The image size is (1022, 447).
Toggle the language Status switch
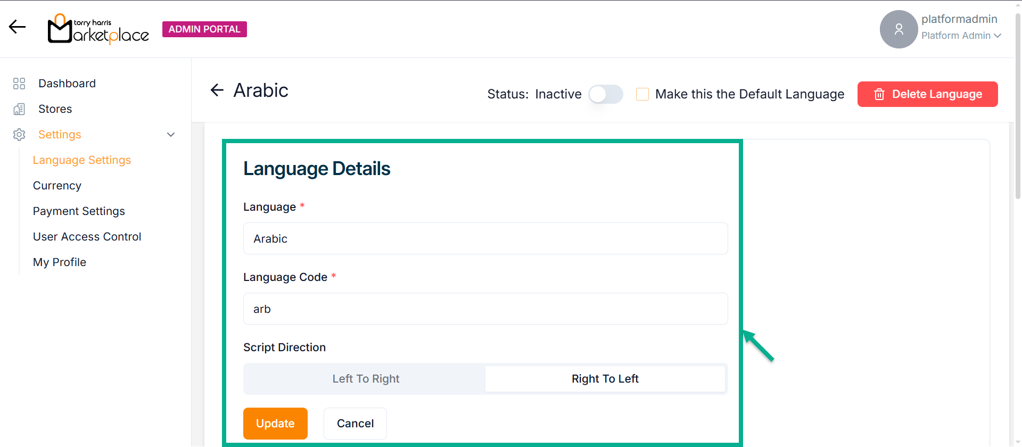[x=606, y=94]
